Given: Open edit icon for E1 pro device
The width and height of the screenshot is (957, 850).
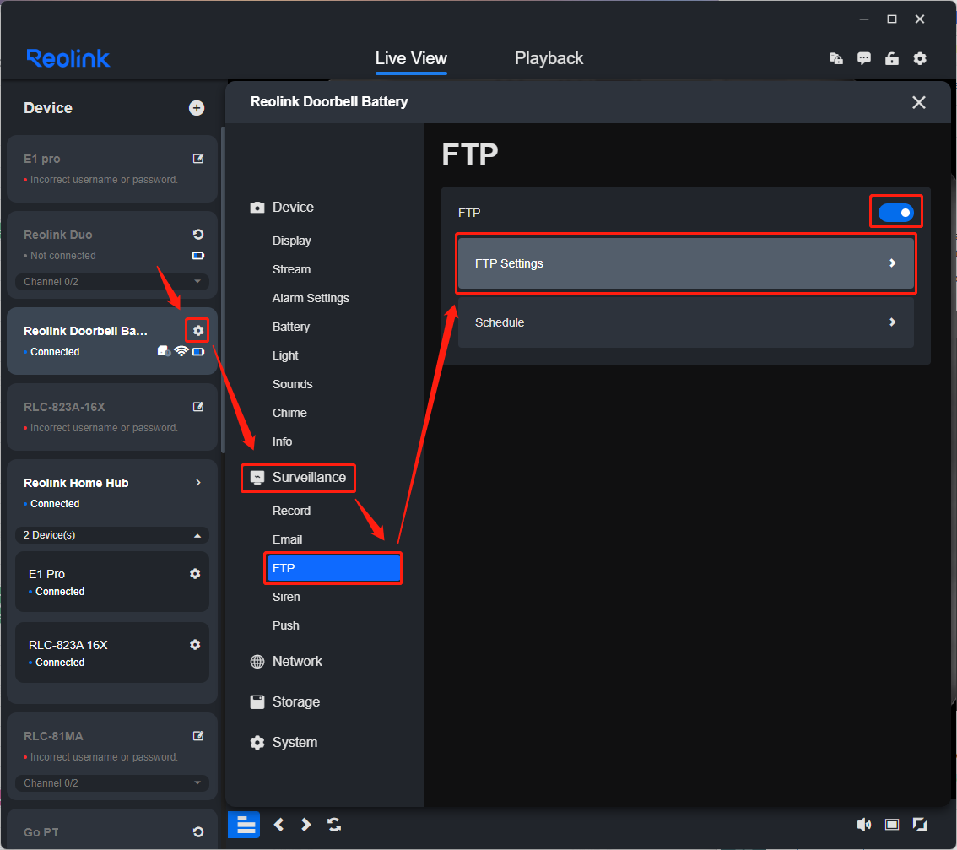Looking at the screenshot, I should pos(198,159).
